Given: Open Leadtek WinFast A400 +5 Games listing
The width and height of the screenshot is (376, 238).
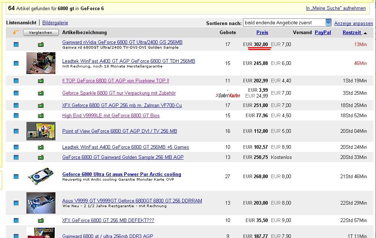Looking at the screenshot, I should [125, 147].
